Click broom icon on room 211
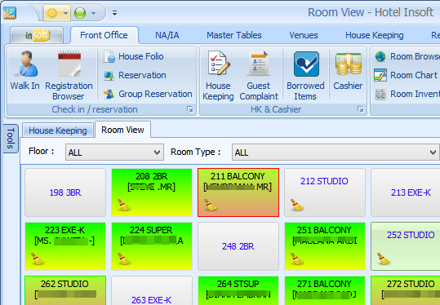 point(210,206)
